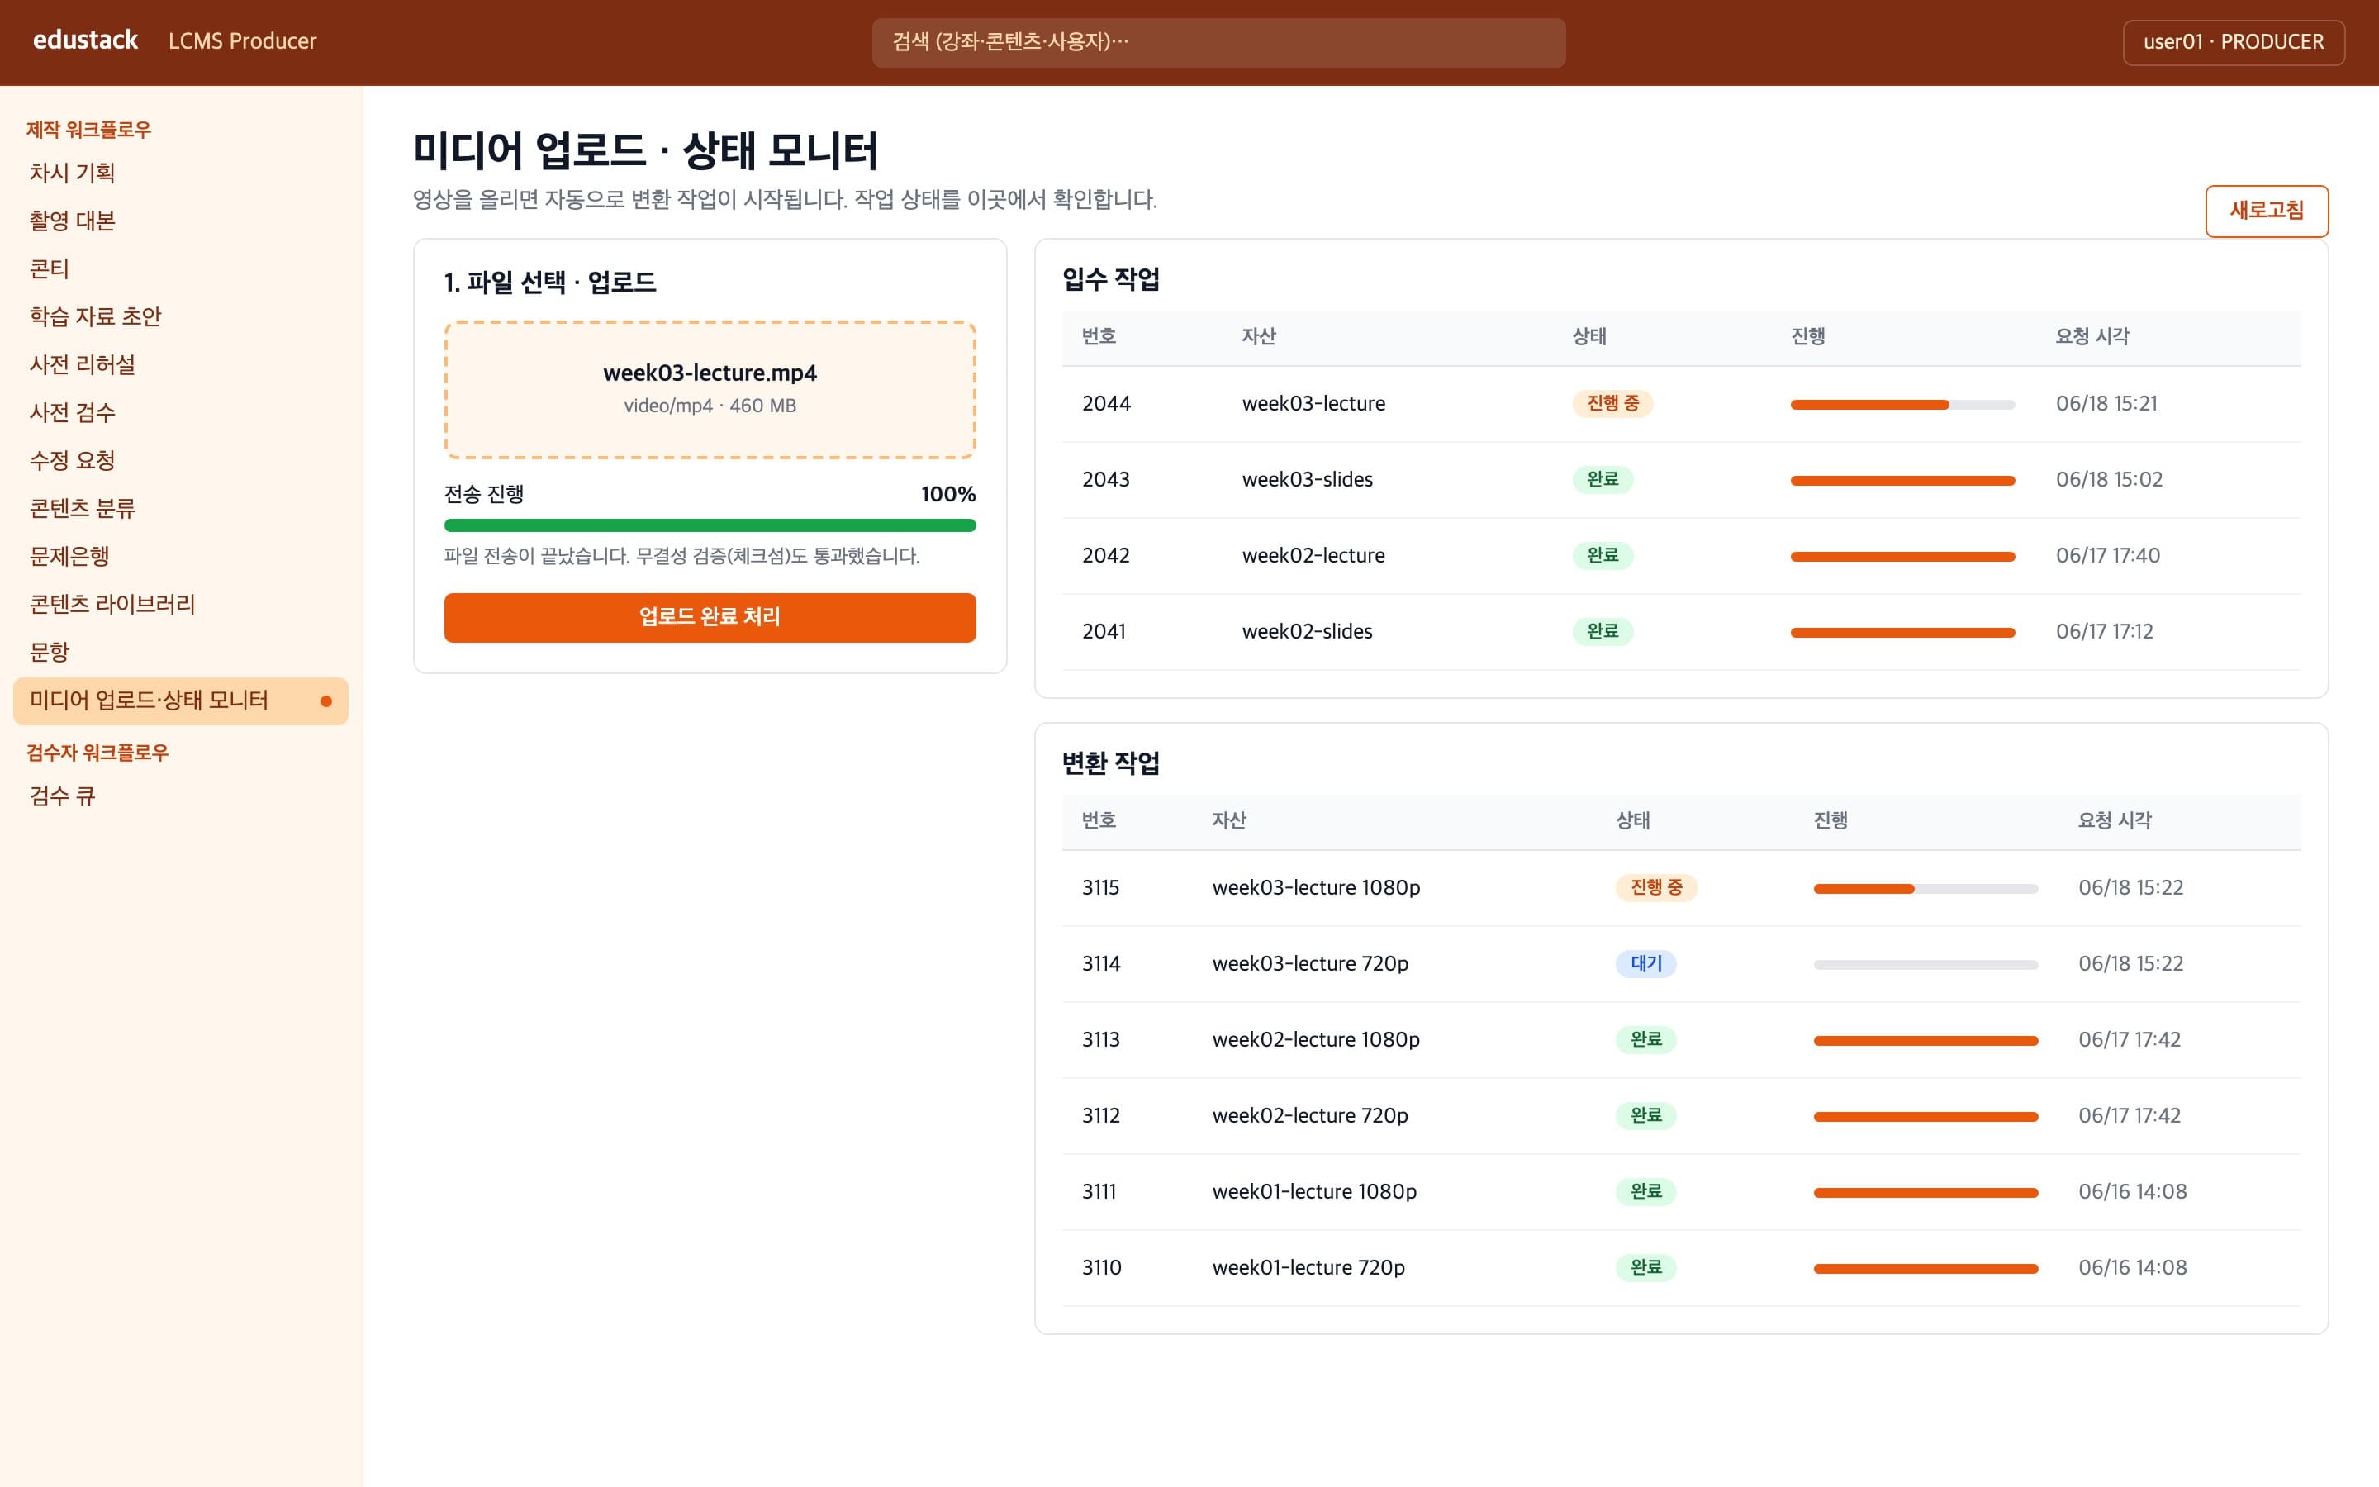Click week01-lecture 720p asset name
This screenshot has height=1487, width=2379.
(x=1308, y=1268)
